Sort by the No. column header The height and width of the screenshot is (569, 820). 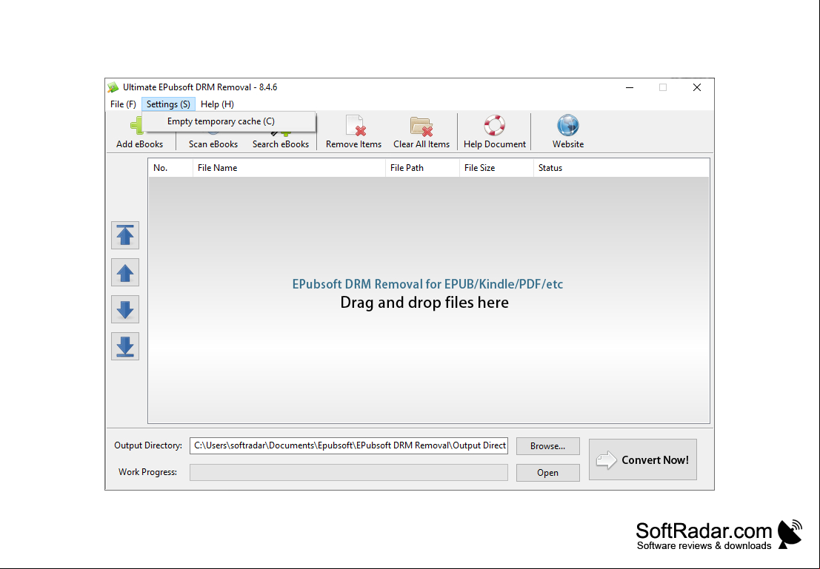point(170,168)
